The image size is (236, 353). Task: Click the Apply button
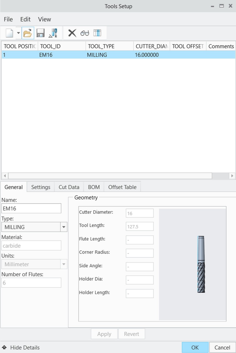[x=104, y=334]
